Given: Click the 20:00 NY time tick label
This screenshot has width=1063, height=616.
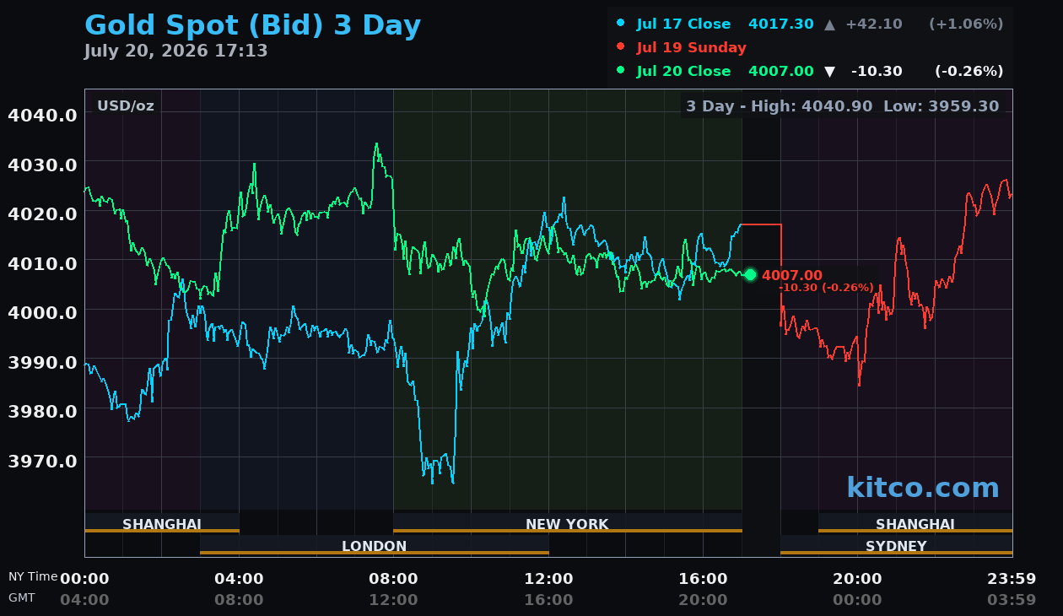Looking at the screenshot, I should [857, 579].
